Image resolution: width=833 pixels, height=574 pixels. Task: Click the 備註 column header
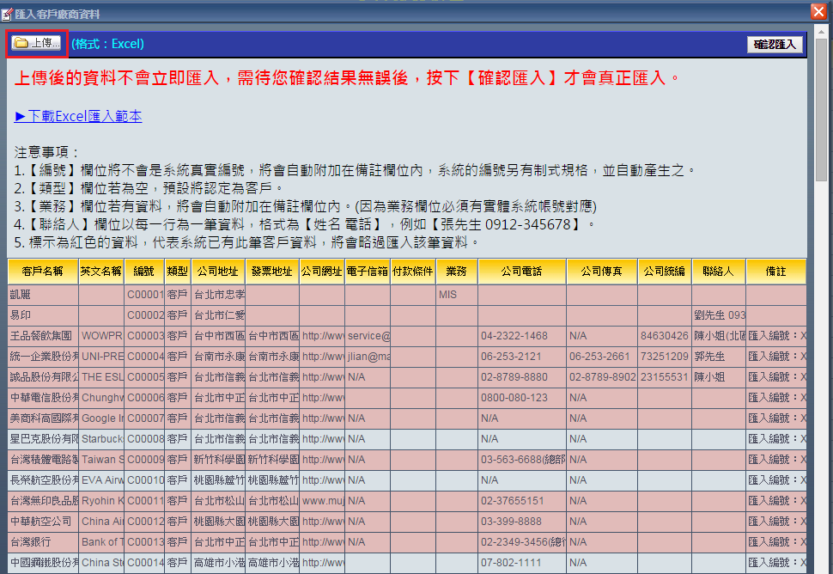[x=775, y=272]
